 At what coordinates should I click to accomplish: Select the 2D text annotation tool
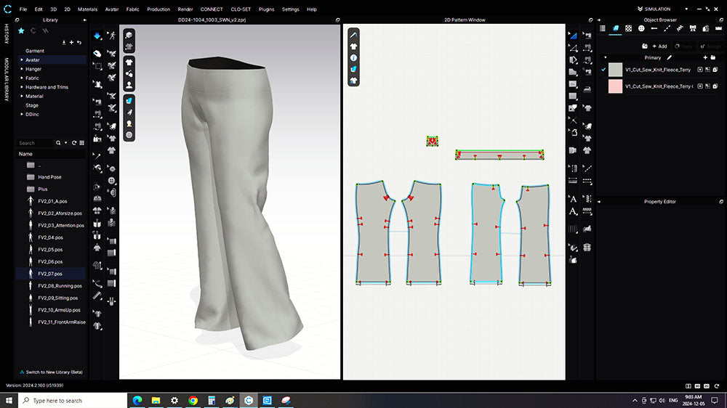click(573, 198)
